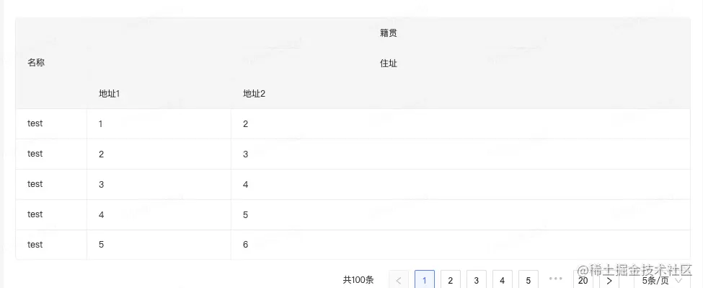
Task: Click the 名称 column header
Action: 36,63
